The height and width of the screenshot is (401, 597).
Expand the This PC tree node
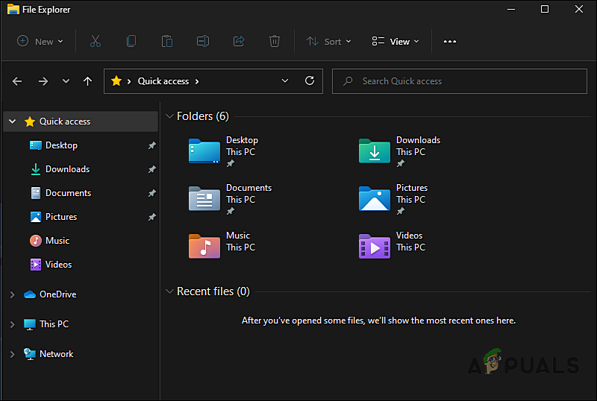[x=13, y=324]
